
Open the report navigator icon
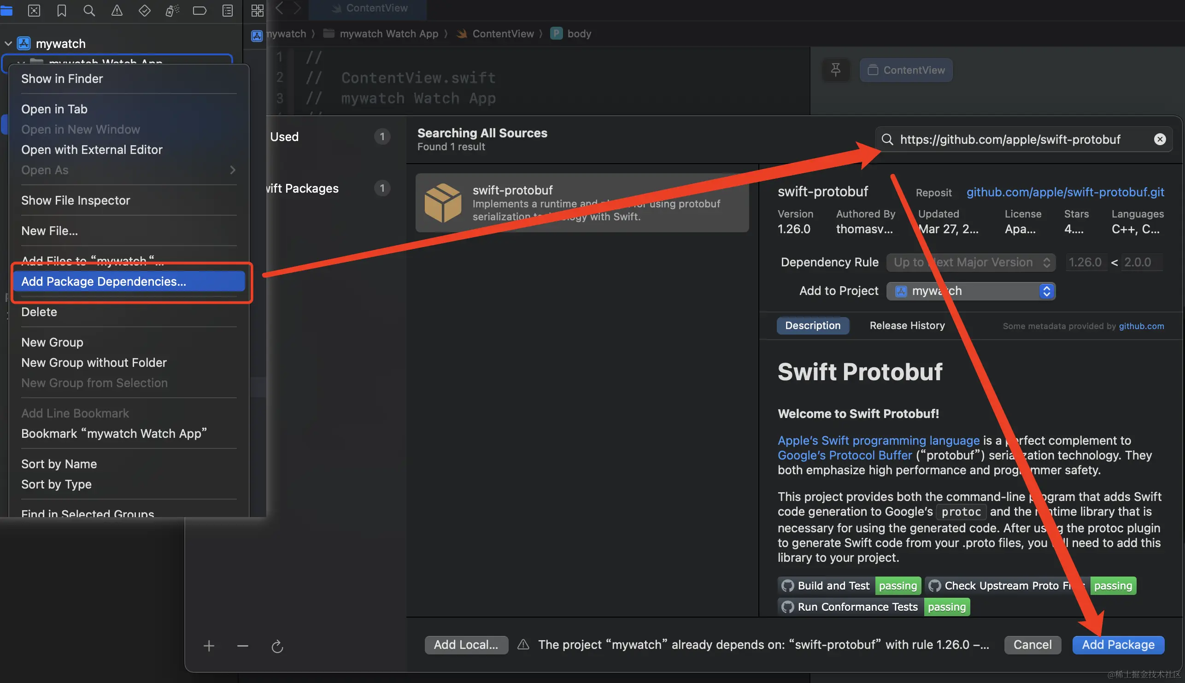click(228, 10)
